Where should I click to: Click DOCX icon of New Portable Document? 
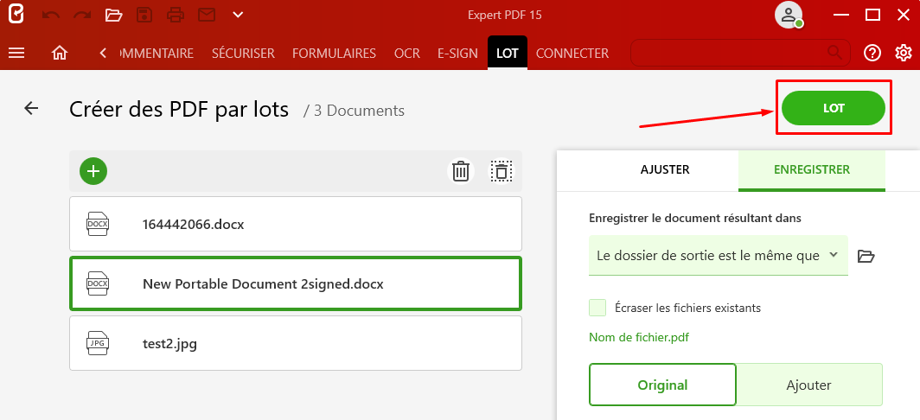(98, 283)
